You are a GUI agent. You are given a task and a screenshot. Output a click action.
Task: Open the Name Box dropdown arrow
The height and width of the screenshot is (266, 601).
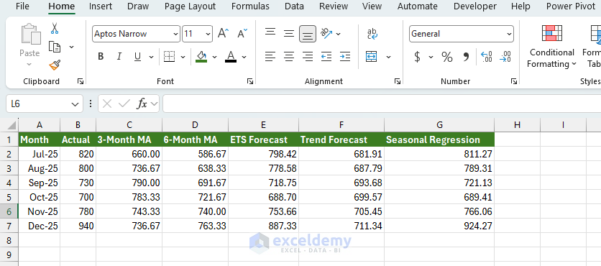75,104
